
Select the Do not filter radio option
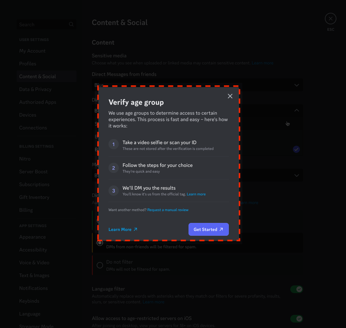click(x=100, y=265)
